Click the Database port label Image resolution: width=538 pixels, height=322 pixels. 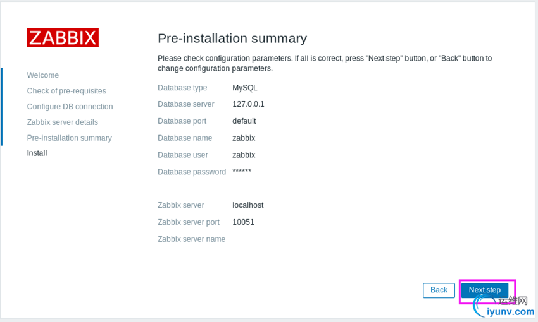(184, 121)
